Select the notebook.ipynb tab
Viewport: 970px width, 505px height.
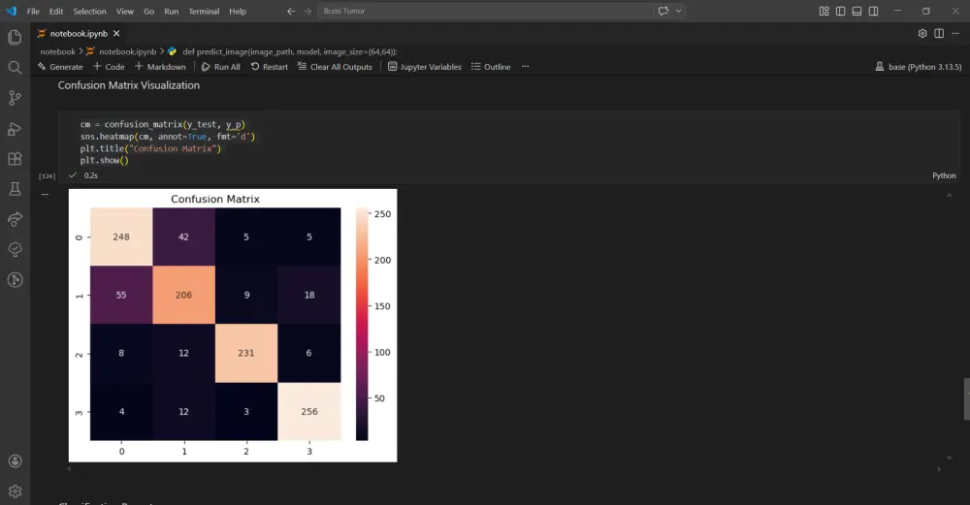(79, 33)
